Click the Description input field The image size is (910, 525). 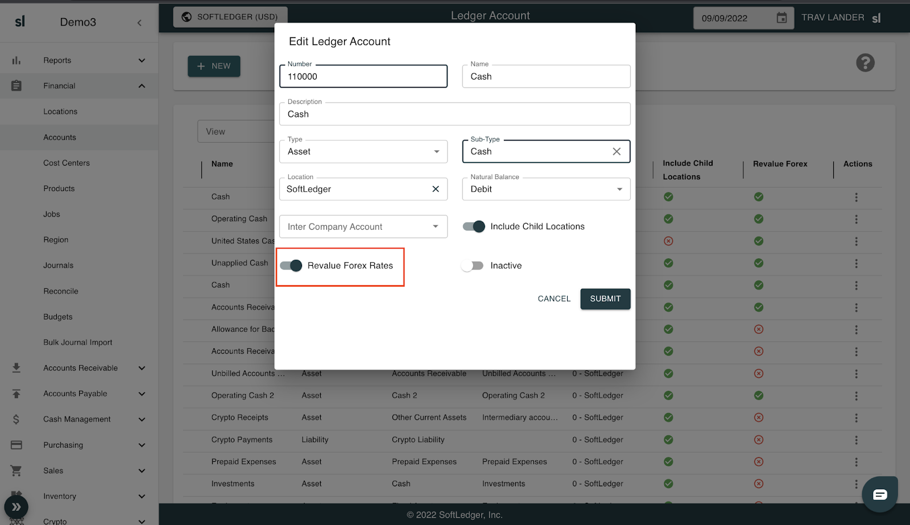click(454, 114)
